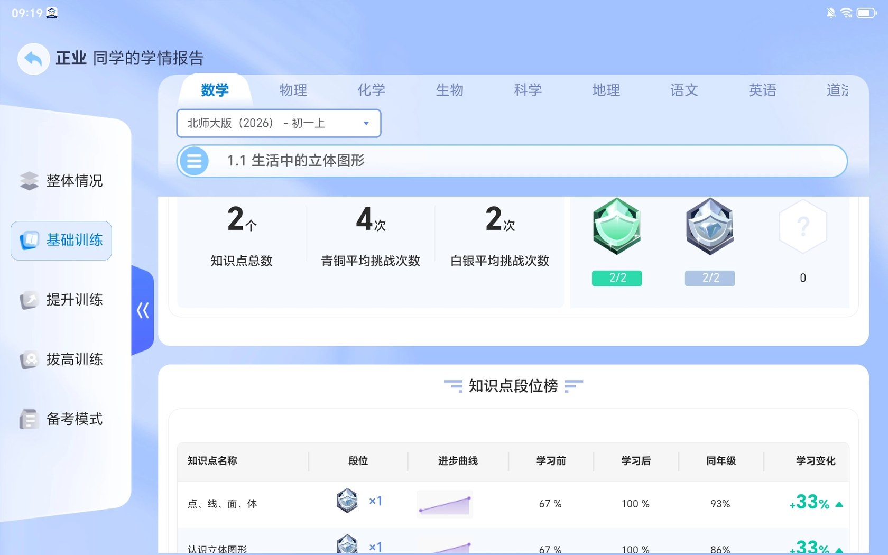This screenshot has width=888, height=555.
Task: Click the battery icon in status bar
Action: click(867, 13)
